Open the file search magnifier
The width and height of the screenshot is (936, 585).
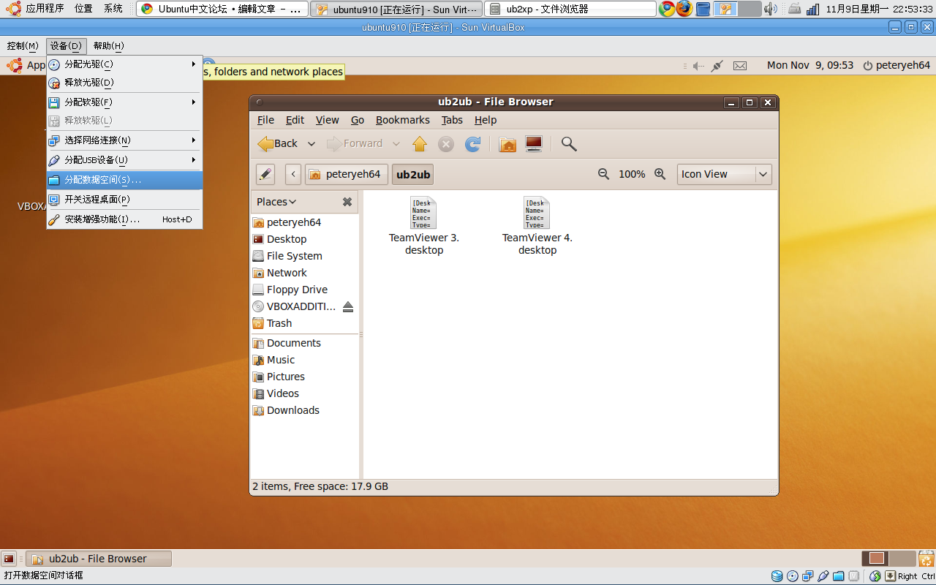(x=569, y=144)
